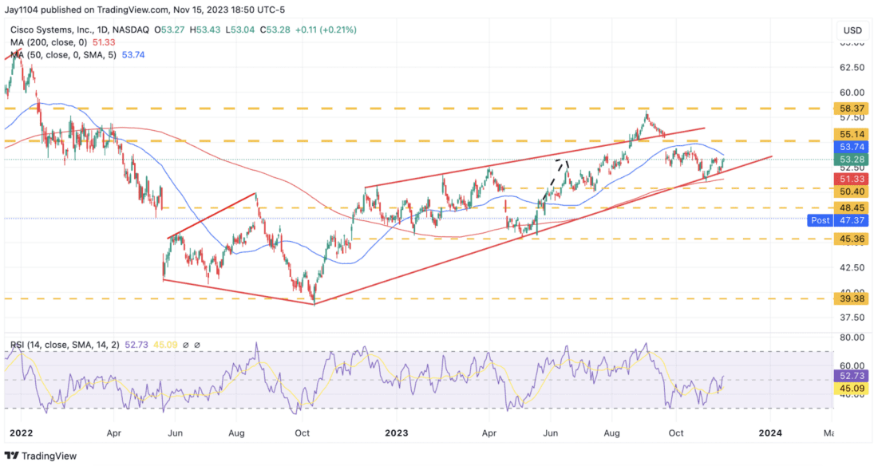This screenshot has height=466, width=878.
Task: Click the close value C53.28
Action: (275, 30)
